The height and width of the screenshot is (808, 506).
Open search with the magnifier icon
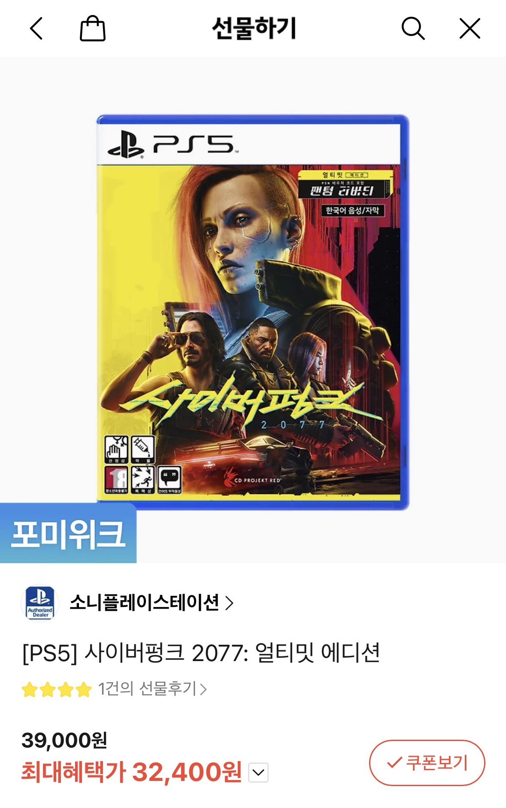pyautogui.click(x=413, y=29)
